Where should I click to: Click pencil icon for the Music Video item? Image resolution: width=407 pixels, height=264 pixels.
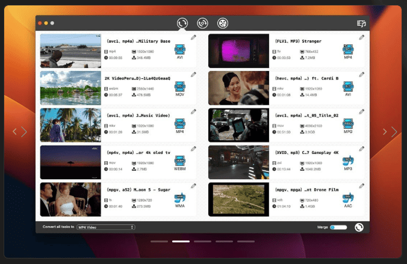193,112
